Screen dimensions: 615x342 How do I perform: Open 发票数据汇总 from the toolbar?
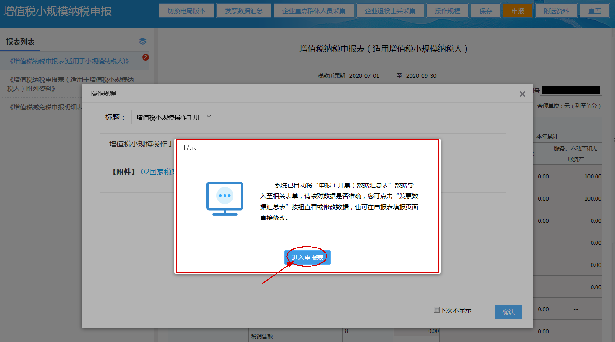[244, 10]
